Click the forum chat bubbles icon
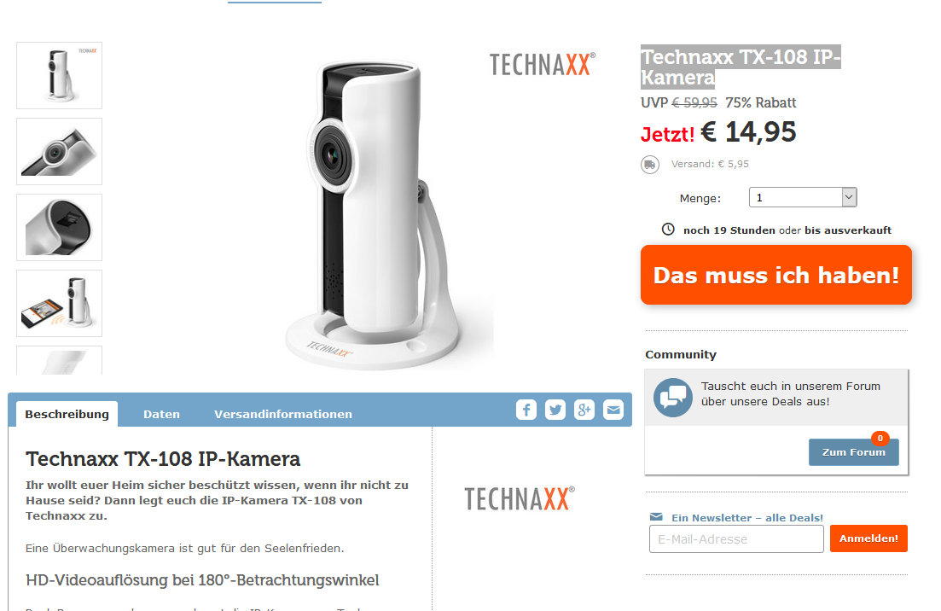Viewport: 941px width, 611px height. click(x=673, y=398)
